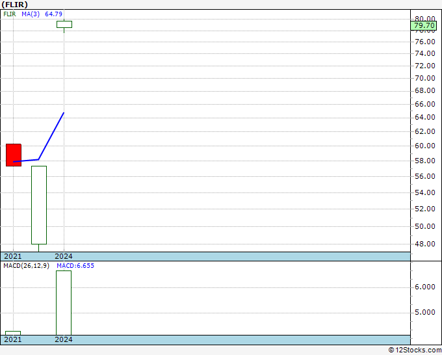Click the 6.000 MACD axis label
Image resolution: width=442 pixels, height=355 pixels.
[x=425, y=287]
